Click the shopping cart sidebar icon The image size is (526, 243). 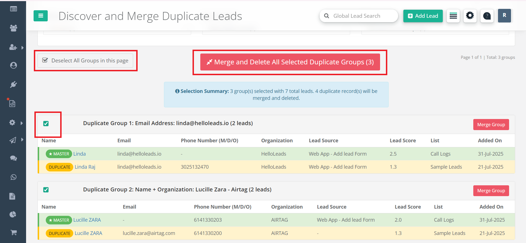pyautogui.click(x=13, y=232)
